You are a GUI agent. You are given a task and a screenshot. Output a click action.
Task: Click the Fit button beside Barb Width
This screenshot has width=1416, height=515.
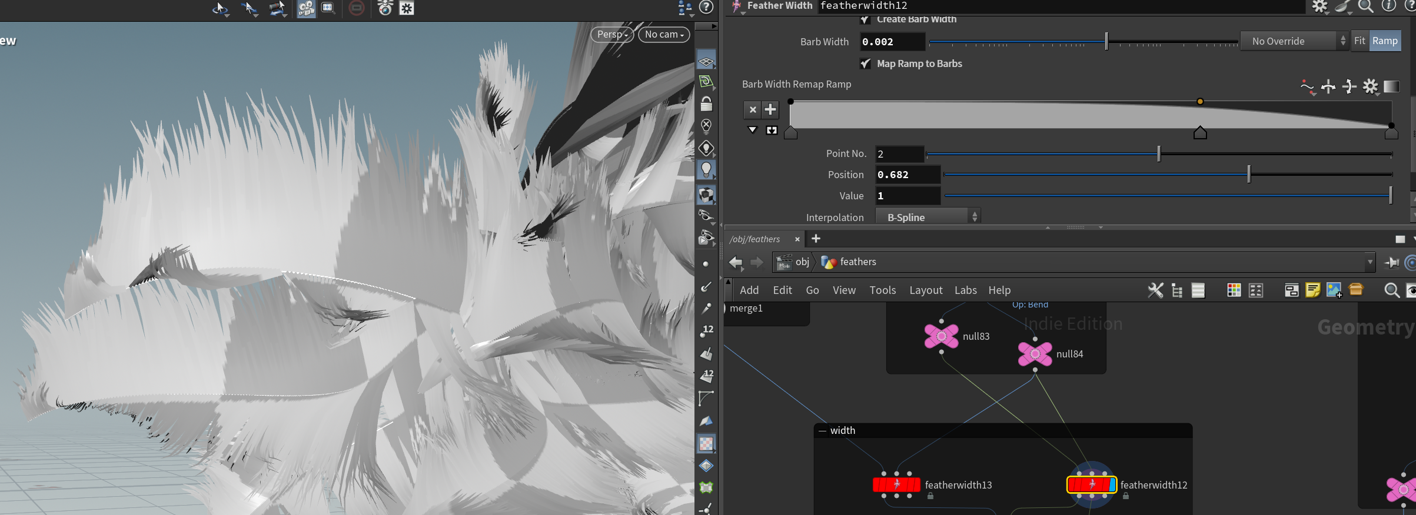pyautogui.click(x=1360, y=41)
